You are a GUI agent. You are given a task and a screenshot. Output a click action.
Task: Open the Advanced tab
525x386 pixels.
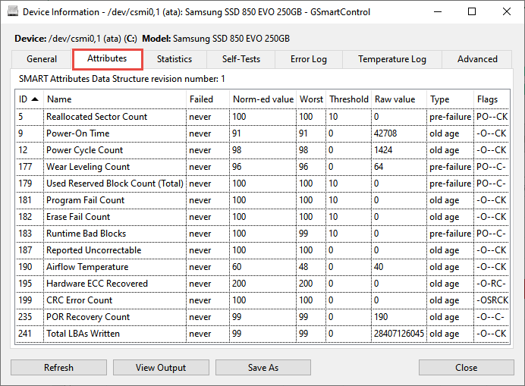(x=477, y=59)
